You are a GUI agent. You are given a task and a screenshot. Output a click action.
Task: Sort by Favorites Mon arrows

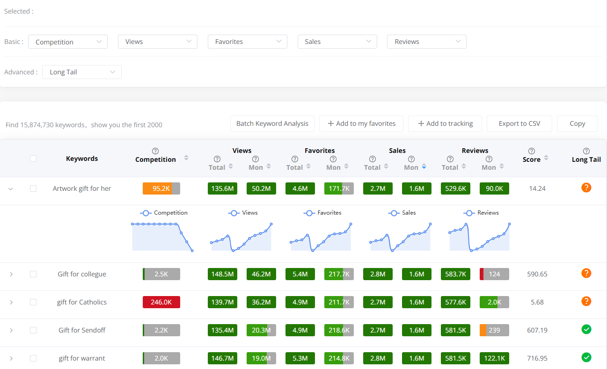pos(346,166)
